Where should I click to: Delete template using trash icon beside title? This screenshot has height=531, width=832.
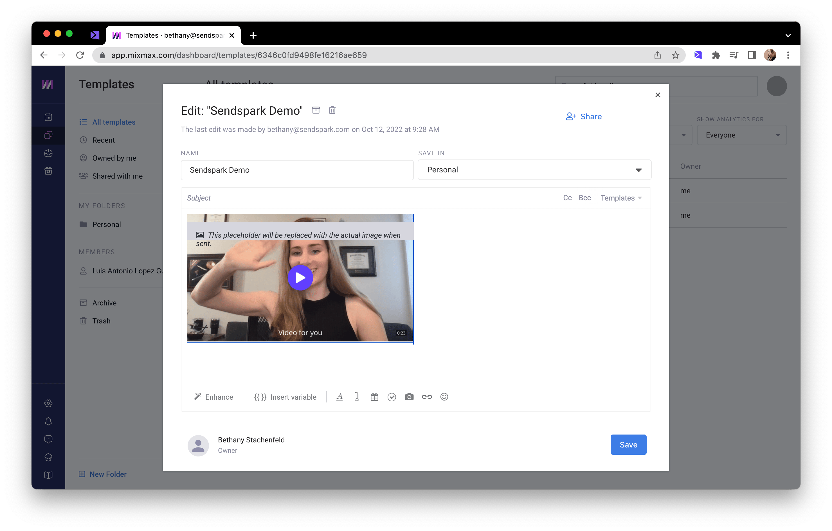[x=332, y=110]
